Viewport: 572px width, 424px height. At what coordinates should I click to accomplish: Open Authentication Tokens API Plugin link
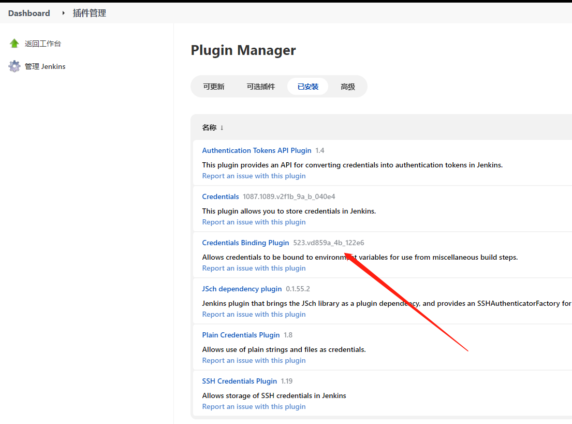click(257, 150)
